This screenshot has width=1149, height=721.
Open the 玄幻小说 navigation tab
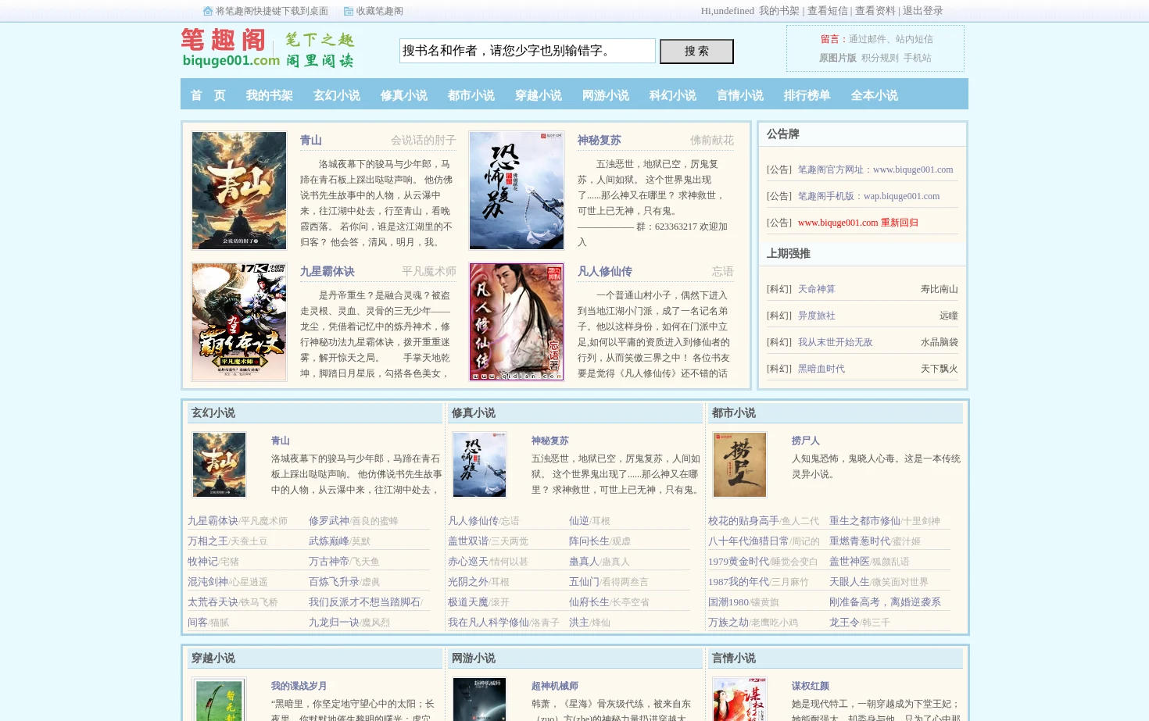pyautogui.click(x=336, y=95)
